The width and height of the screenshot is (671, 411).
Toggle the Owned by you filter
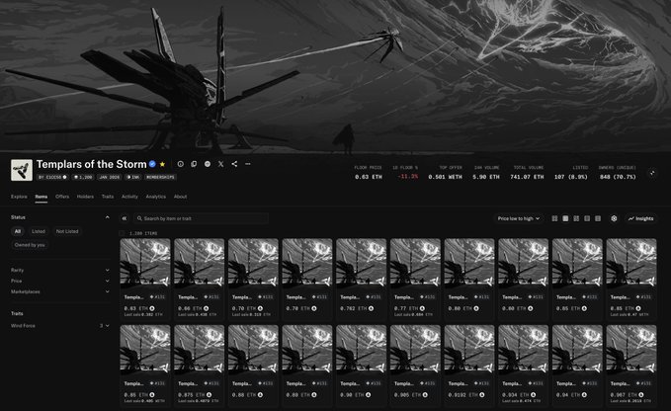(30, 245)
